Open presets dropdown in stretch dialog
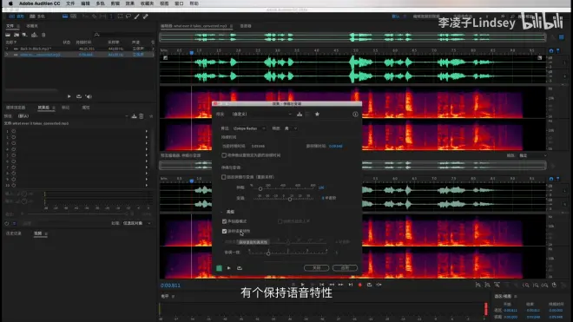The image size is (573, 322). pos(261,114)
